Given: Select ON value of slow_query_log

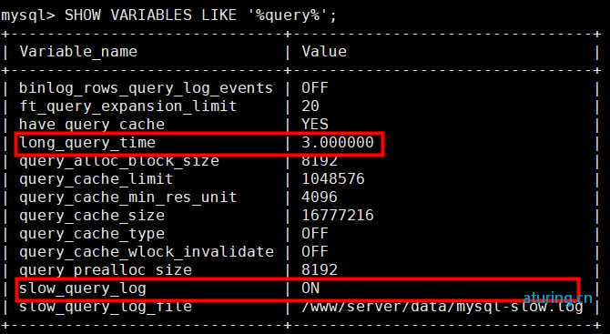Looking at the screenshot, I should tap(310, 288).
